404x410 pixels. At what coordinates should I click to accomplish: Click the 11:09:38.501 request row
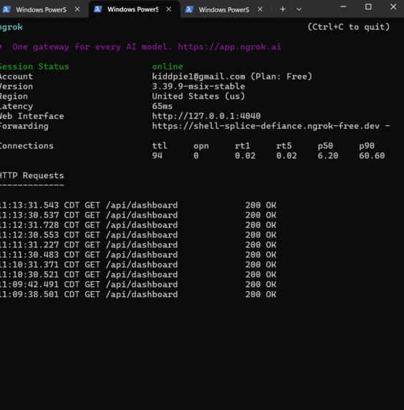point(138,294)
